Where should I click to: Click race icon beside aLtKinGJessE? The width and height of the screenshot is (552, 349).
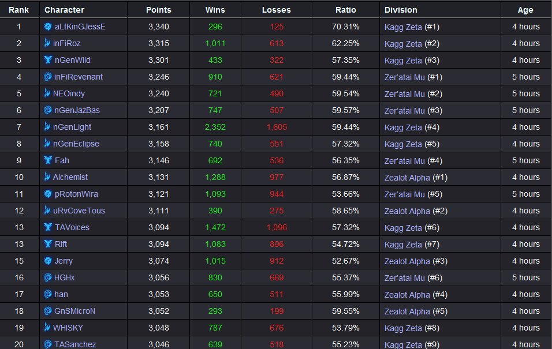48,27
